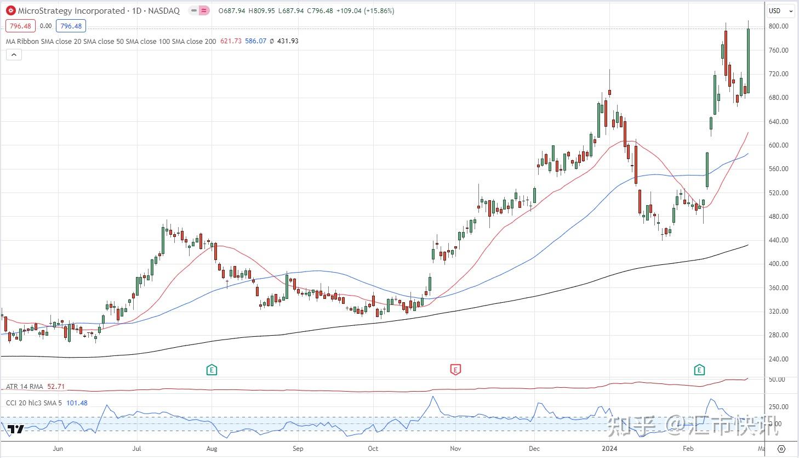The image size is (799, 458).
Task: Click the Jul label on time axis
Action: click(136, 448)
